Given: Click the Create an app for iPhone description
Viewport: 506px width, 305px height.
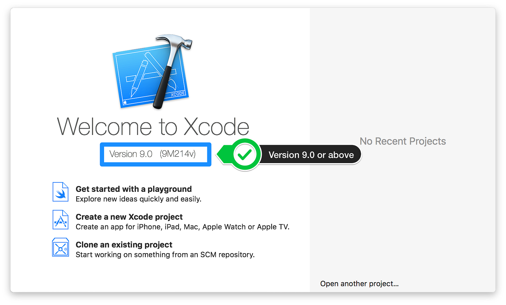Looking at the screenshot, I should pyautogui.click(x=182, y=227).
